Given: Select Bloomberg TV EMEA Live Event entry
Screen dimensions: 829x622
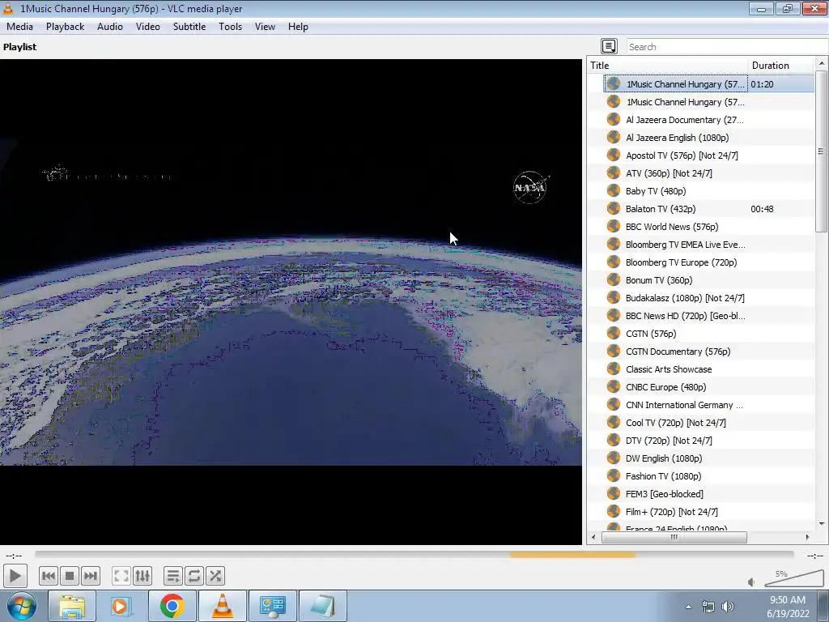Looking at the screenshot, I should pos(701,245).
